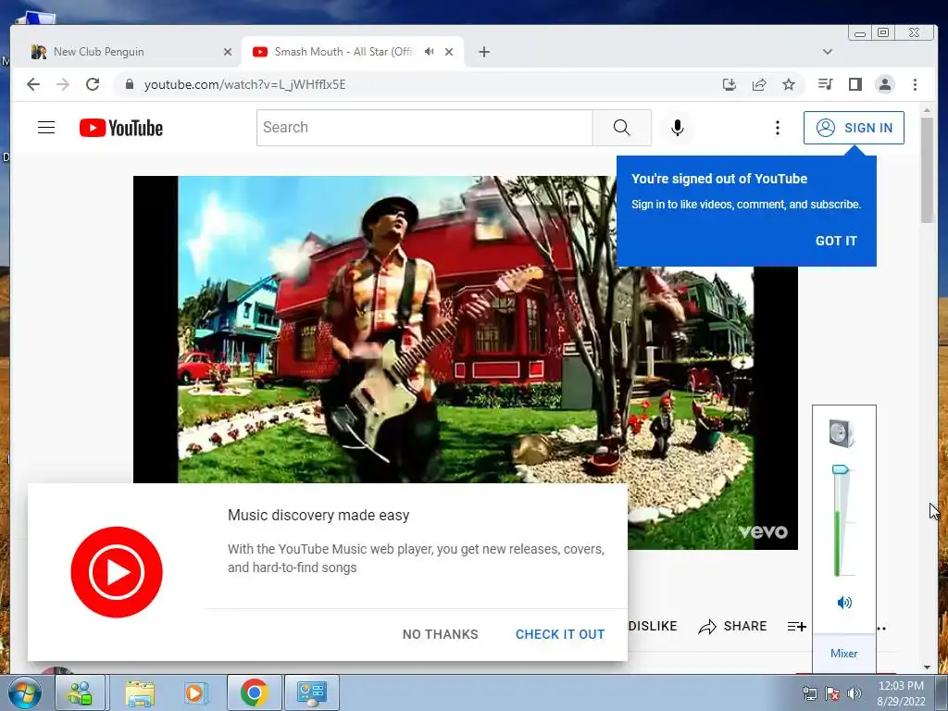Screen dimensions: 948x711
Task: Click the Messenger people taskbar icon
Action: [81, 692]
